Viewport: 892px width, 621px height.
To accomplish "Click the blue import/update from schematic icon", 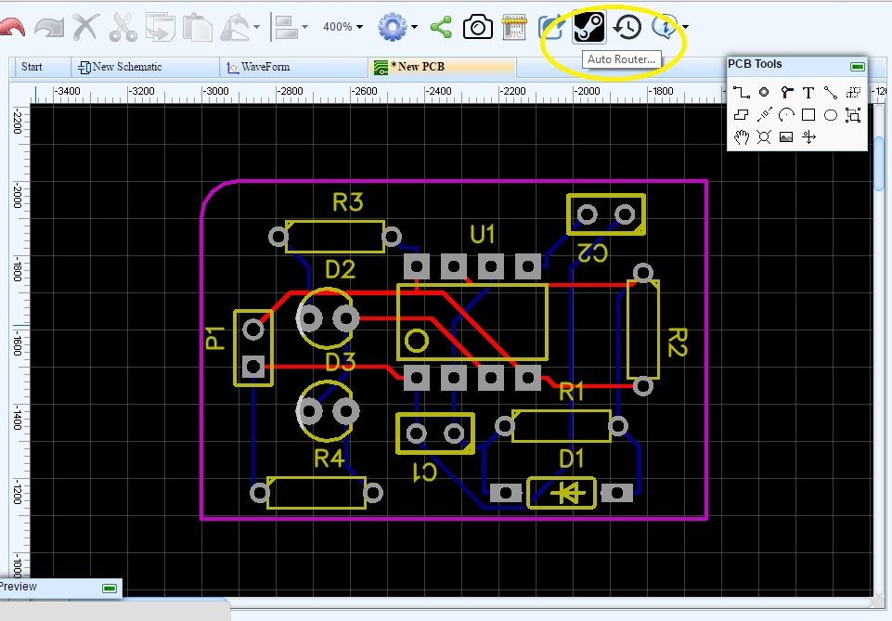I will tap(550, 27).
